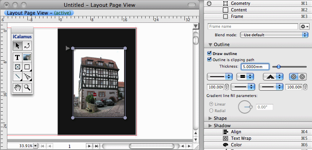Viewport: 312px width, 150px height.
Task: Open the corner join style dropdown
Action: 273,77
